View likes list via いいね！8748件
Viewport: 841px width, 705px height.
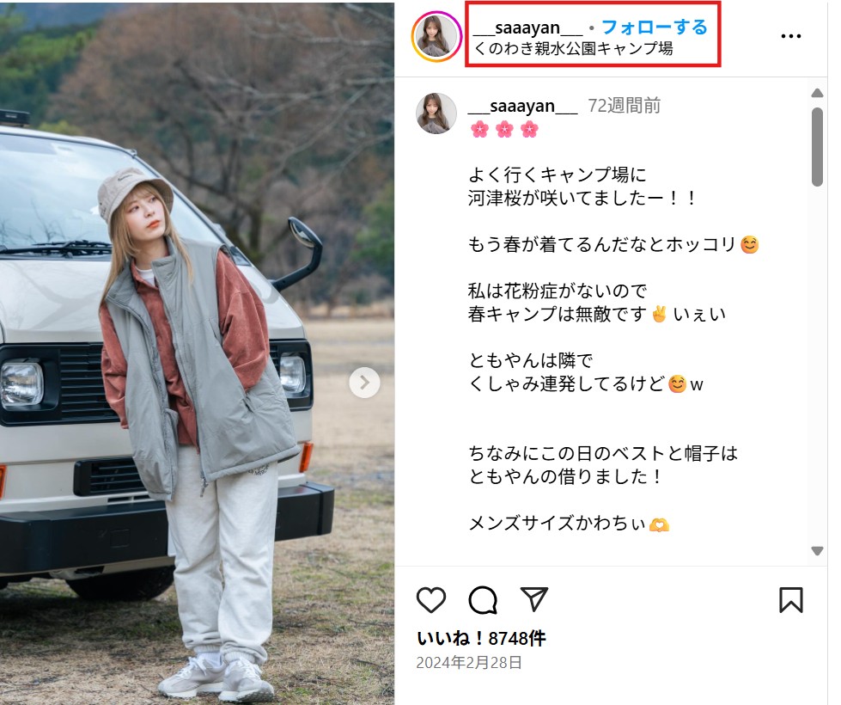click(481, 638)
